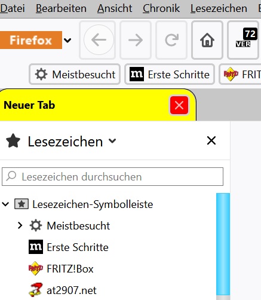This screenshot has height=300, width=261.
Task: Click the blue sidebar scrollbar
Action: [223, 246]
